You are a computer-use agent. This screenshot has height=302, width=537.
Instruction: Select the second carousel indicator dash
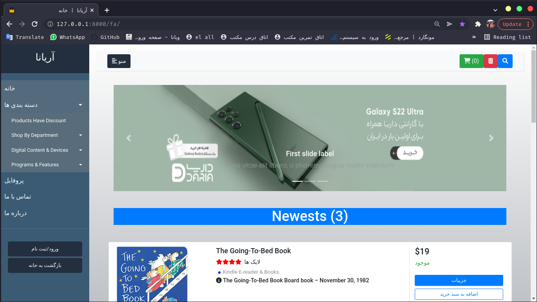[310, 181]
